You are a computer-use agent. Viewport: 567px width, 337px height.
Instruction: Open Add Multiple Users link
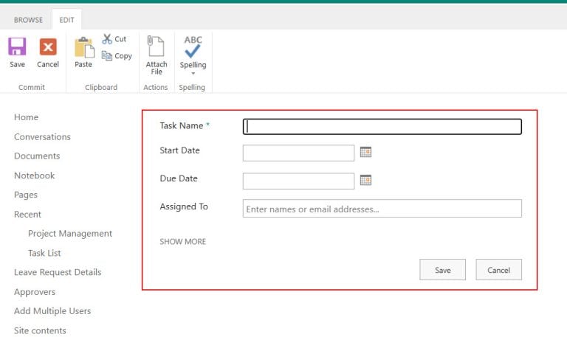point(52,311)
